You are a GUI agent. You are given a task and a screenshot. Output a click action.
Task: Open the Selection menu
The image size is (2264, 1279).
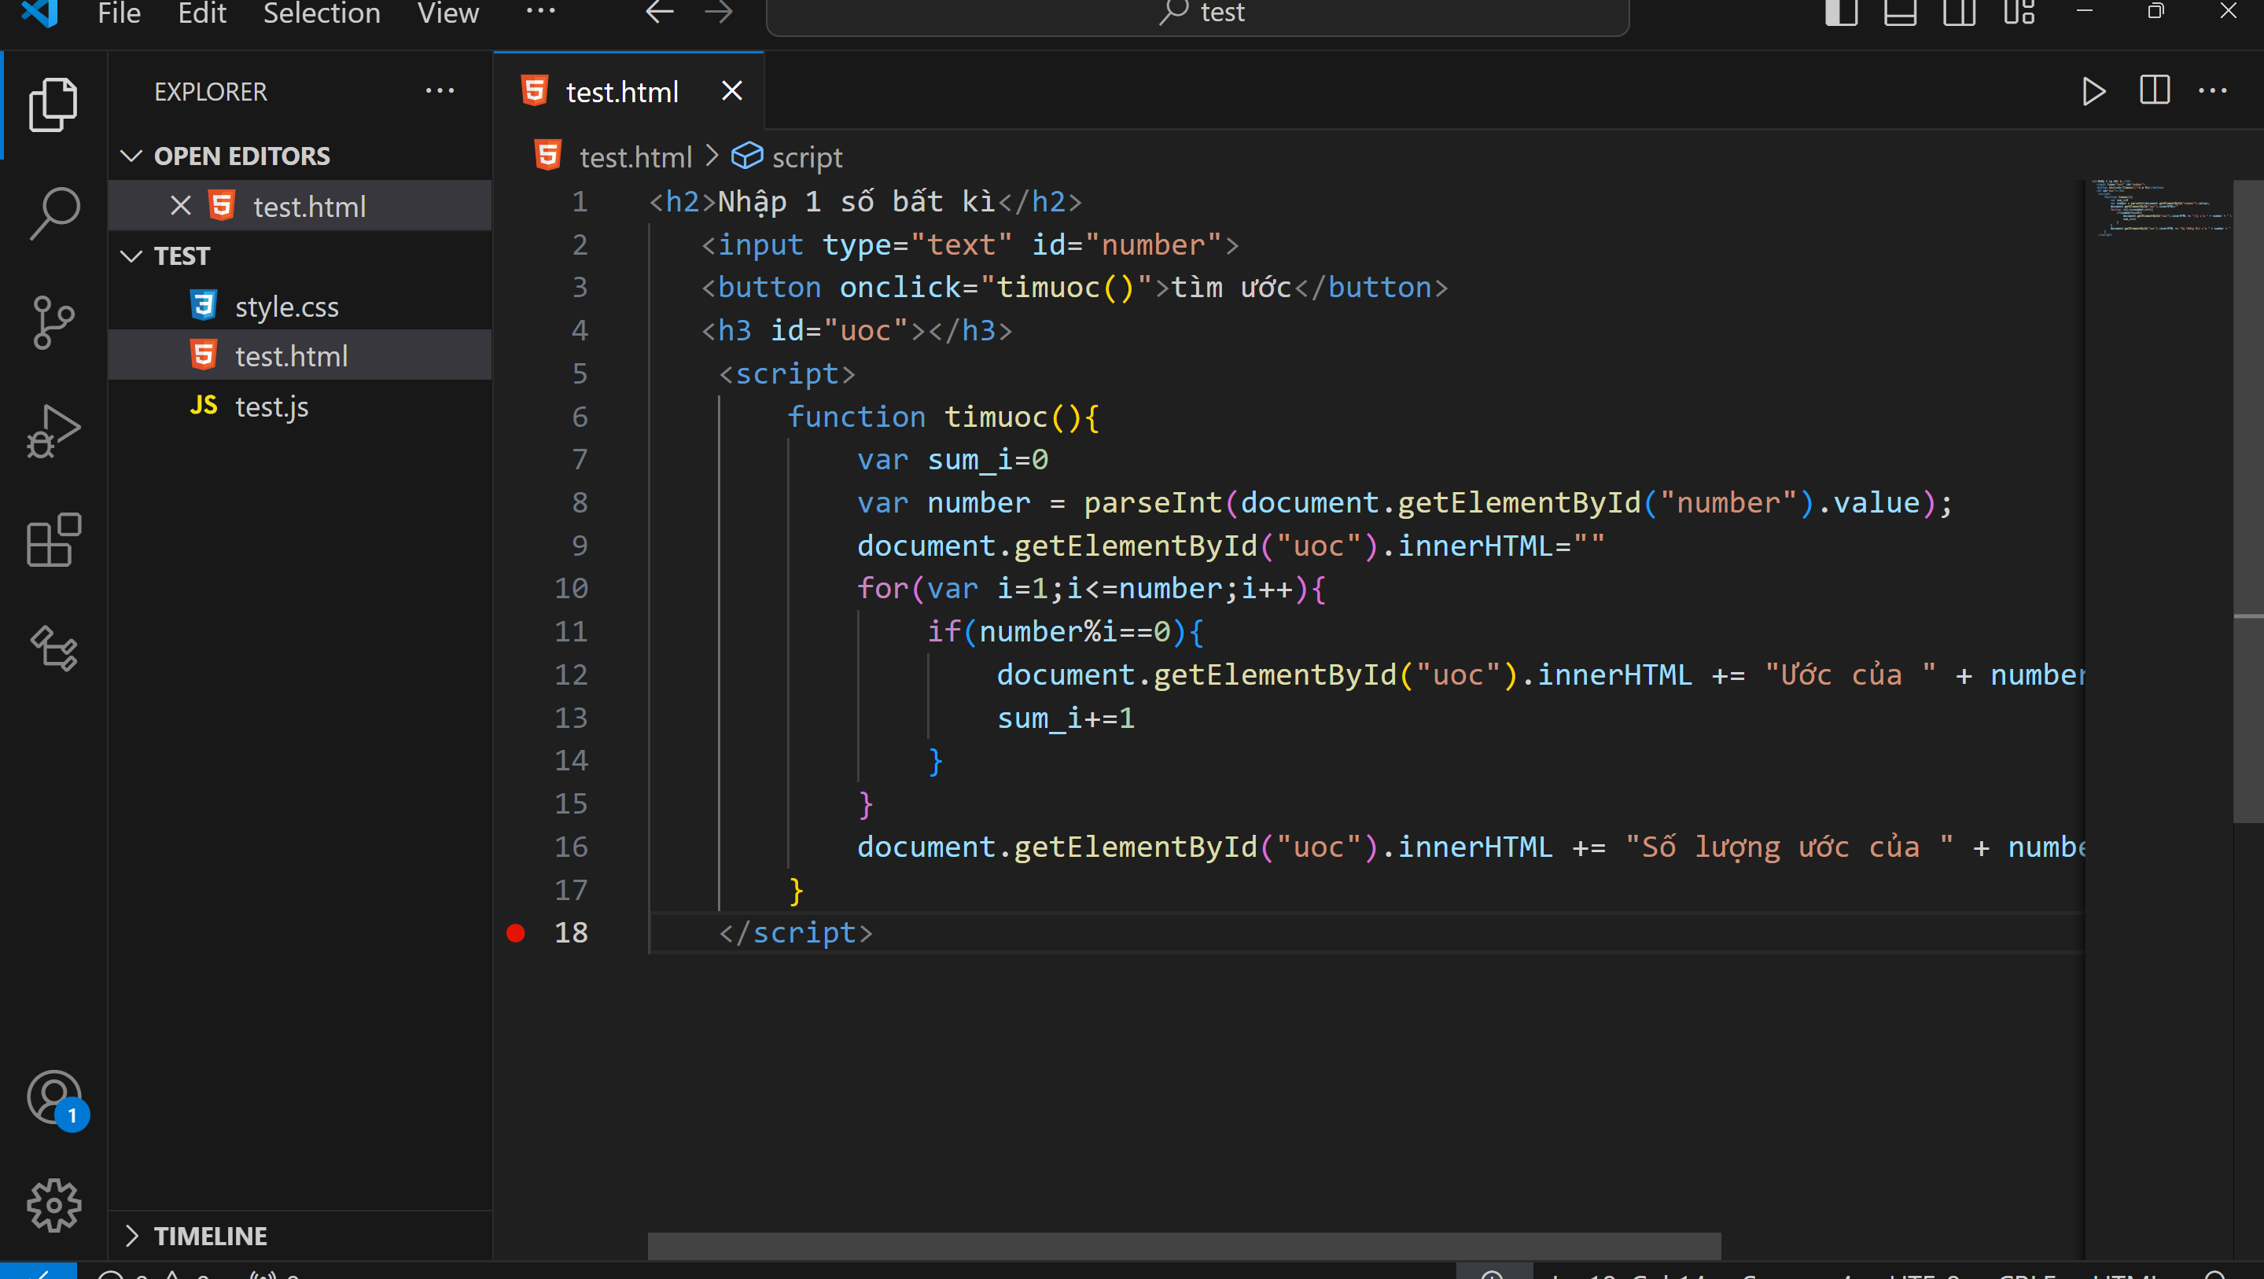(322, 13)
